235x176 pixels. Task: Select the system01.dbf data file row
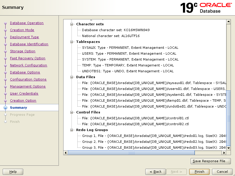[x=154, y=95]
